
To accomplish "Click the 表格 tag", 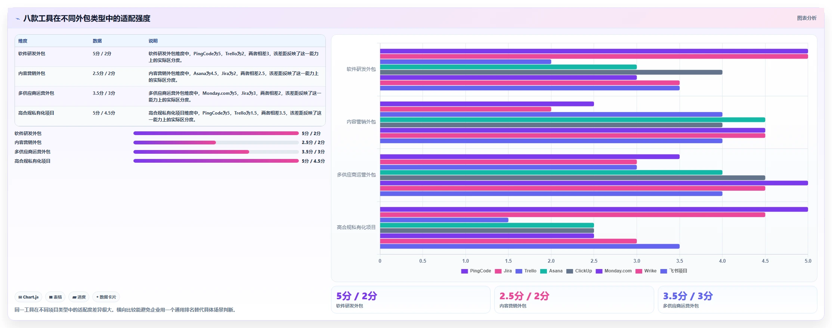I will (x=55, y=297).
